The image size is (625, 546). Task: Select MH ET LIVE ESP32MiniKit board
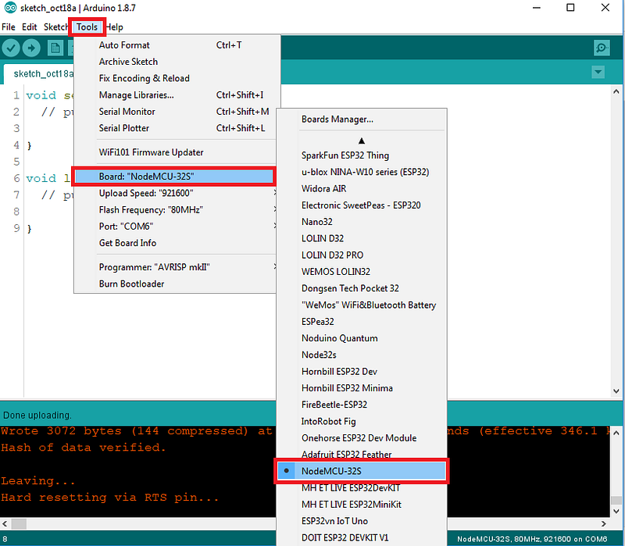pos(362,505)
